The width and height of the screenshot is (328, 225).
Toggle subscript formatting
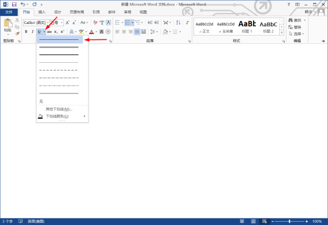point(56,32)
